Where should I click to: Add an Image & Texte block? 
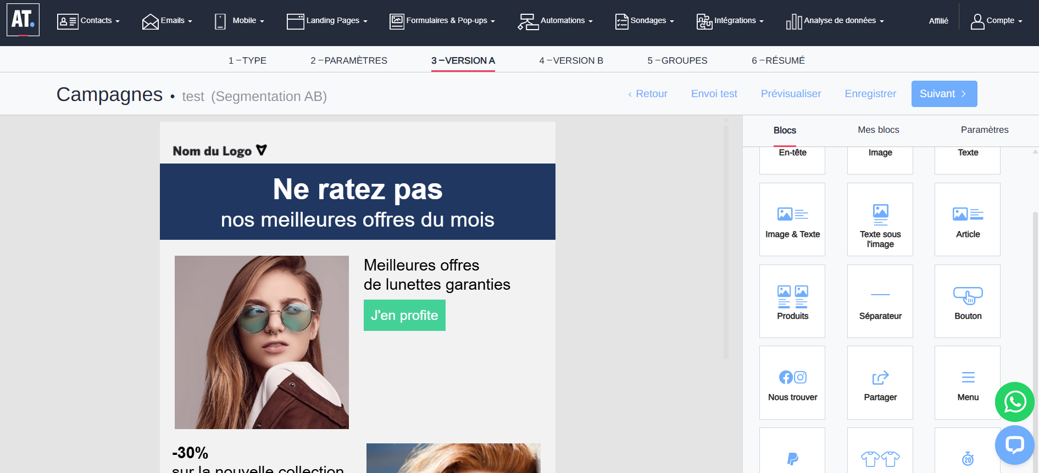(792, 219)
